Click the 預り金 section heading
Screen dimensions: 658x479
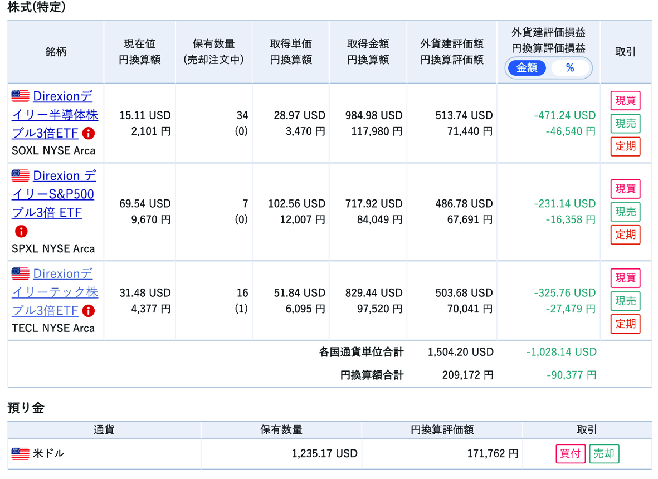pyautogui.click(x=26, y=408)
